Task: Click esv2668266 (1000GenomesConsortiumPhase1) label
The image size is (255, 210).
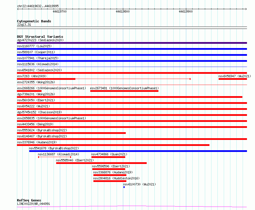Action: (52, 88)
